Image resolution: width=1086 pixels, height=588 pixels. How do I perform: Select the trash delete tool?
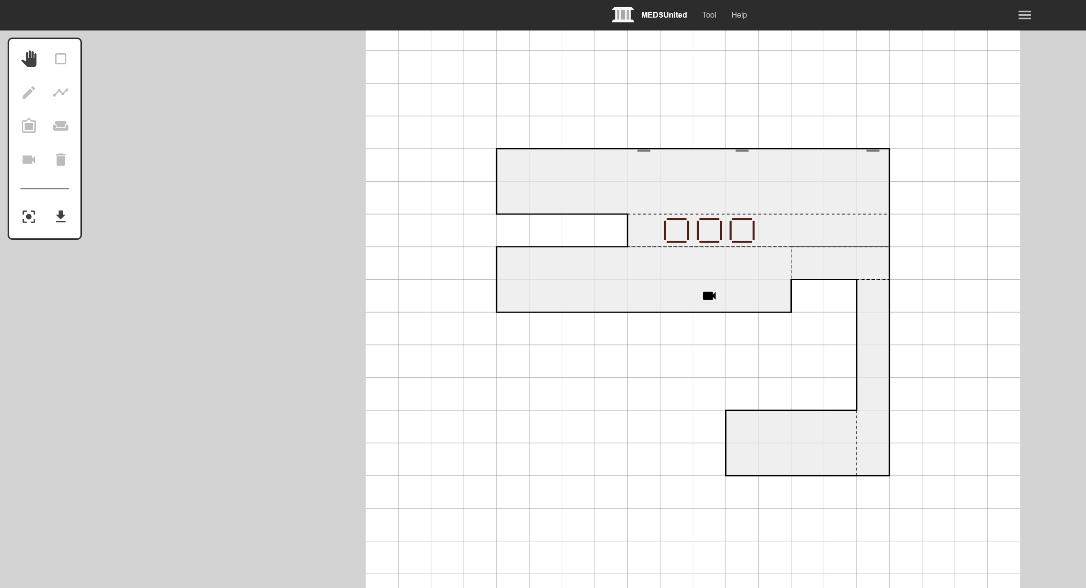(x=60, y=159)
